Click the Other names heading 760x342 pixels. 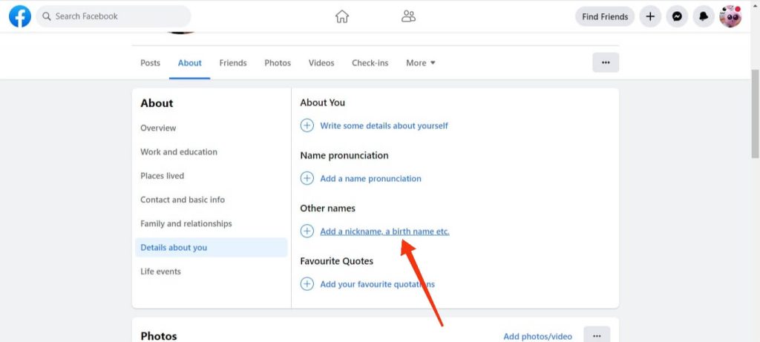[x=327, y=208]
